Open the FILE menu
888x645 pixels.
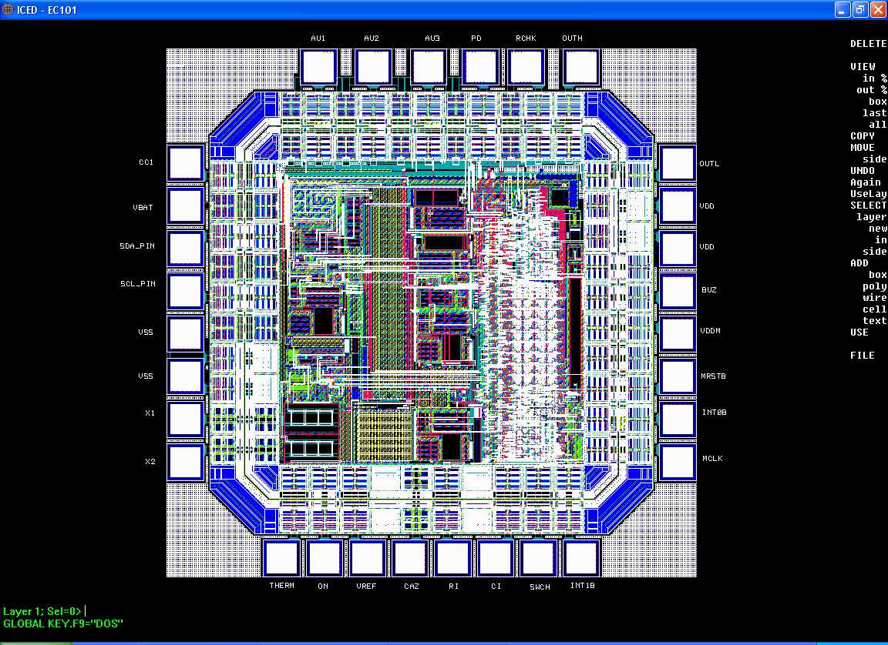(x=863, y=356)
